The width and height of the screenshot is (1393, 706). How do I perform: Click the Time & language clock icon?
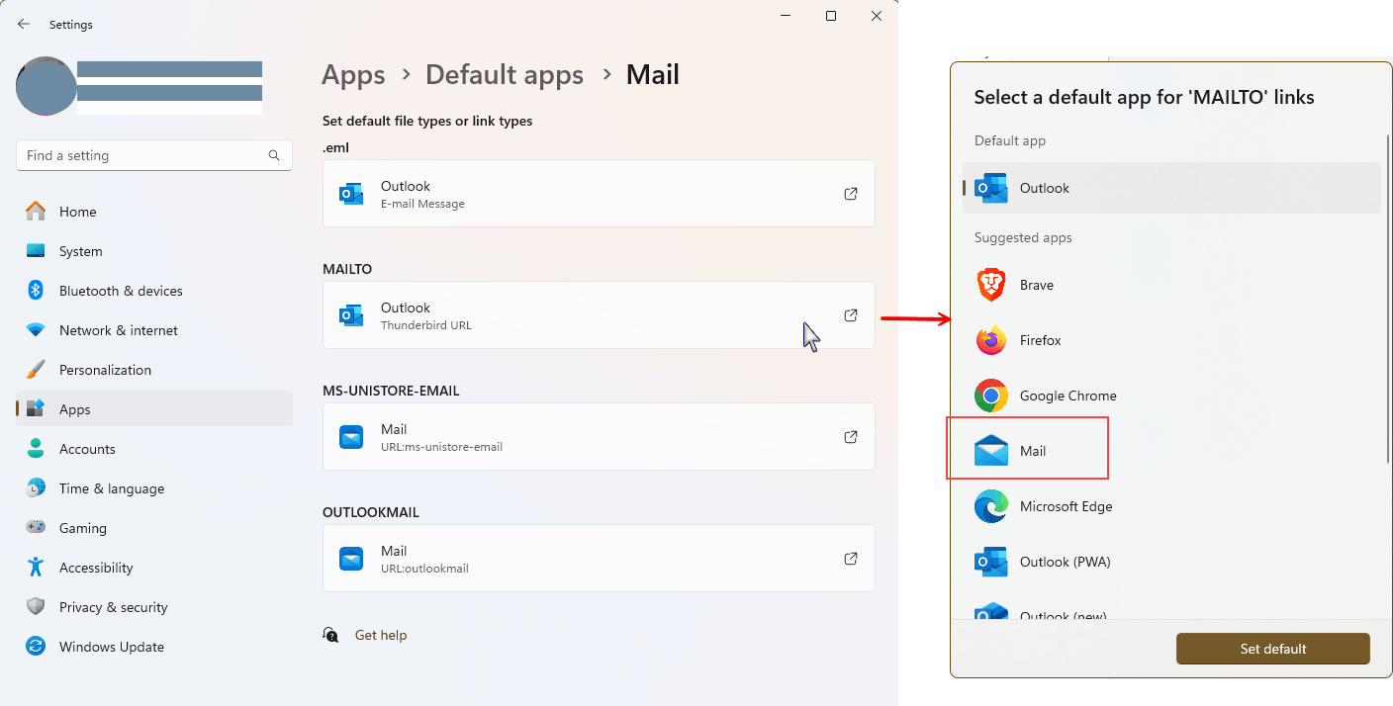click(36, 488)
